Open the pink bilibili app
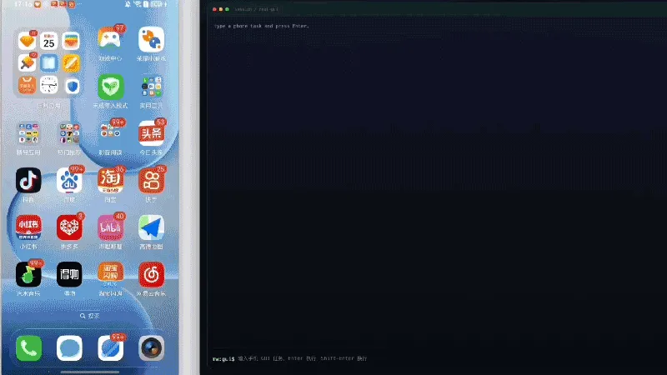The height and width of the screenshot is (375, 667). [x=110, y=227]
